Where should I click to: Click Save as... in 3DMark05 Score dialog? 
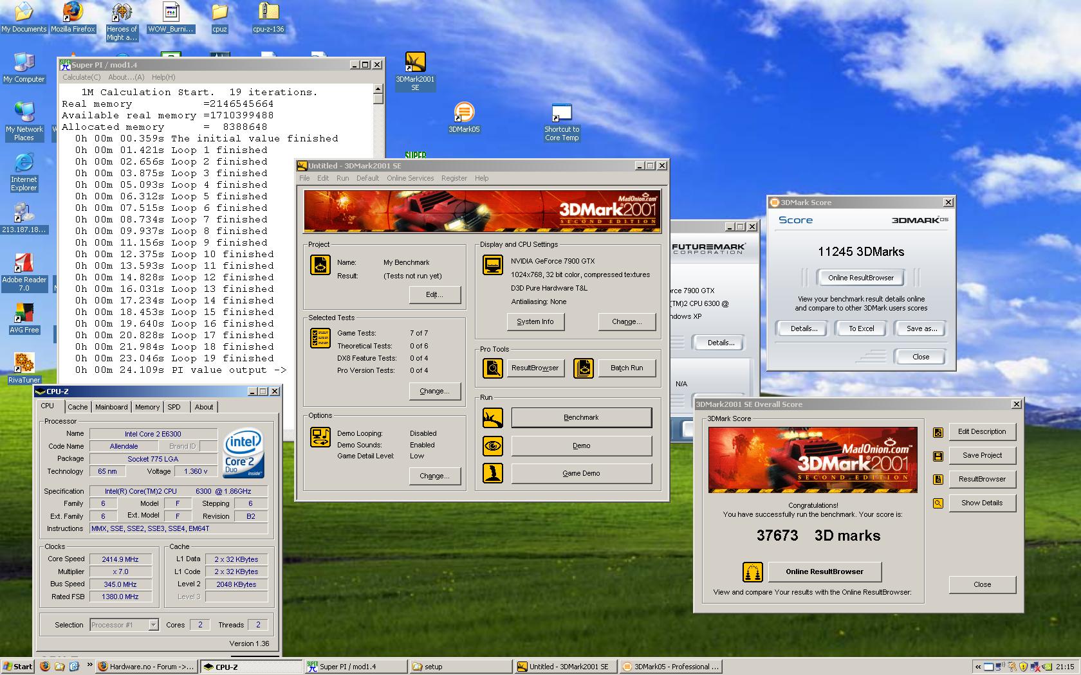pos(921,328)
